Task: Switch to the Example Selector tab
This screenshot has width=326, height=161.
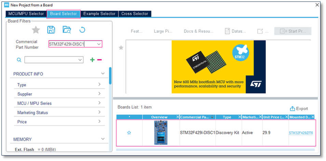Action: (x=99, y=14)
